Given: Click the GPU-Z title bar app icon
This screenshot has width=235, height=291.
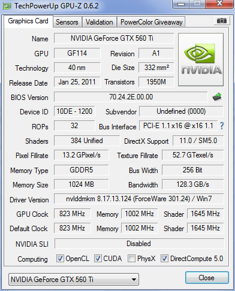Looking at the screenshot, I should (7, 6).
